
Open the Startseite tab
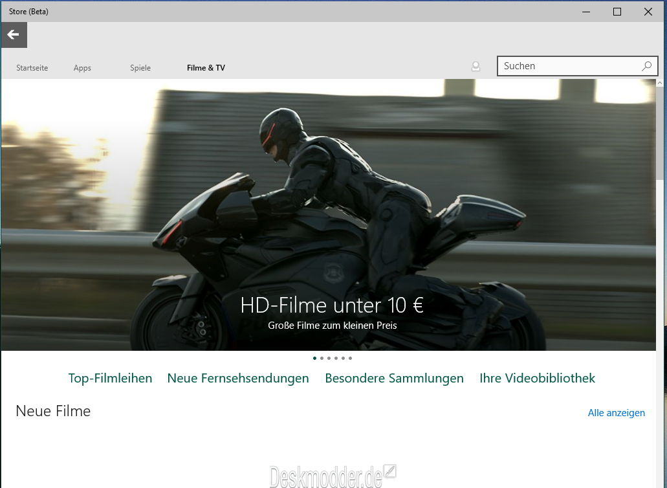coord(32,68)
